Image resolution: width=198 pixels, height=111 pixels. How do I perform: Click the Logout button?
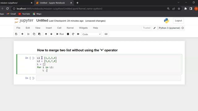(178, 21)
